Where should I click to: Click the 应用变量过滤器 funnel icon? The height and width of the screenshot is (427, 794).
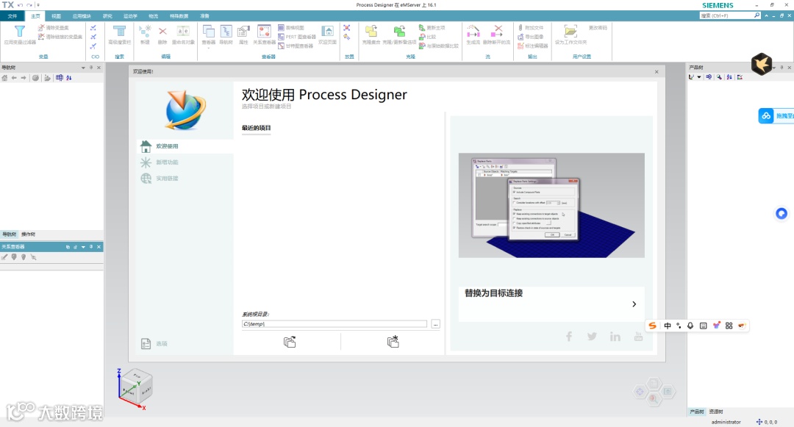click(x=19, y=32)
